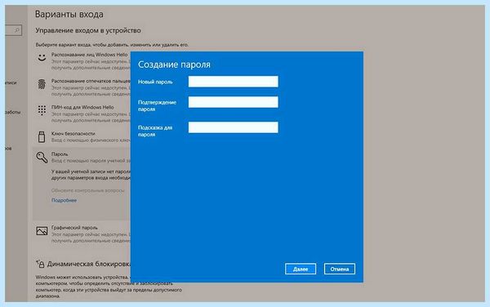Click greyed 'Обновите контрольные вопросы' text
490x307 pixels.
pyautogui.click(x=88, y=190)
